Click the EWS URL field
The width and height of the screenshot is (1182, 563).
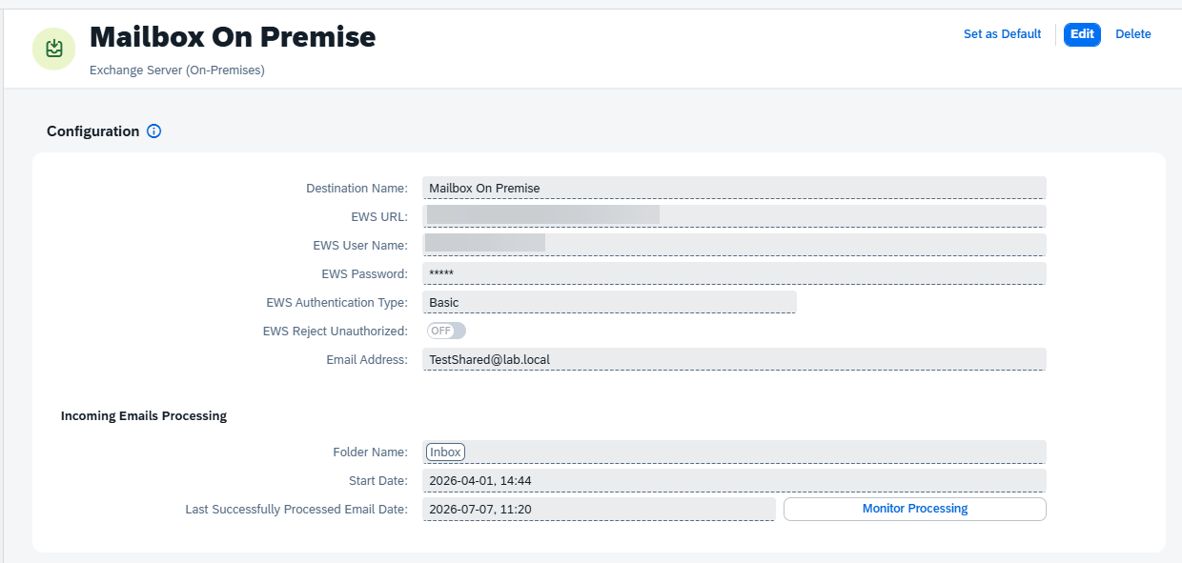[734, 216]
